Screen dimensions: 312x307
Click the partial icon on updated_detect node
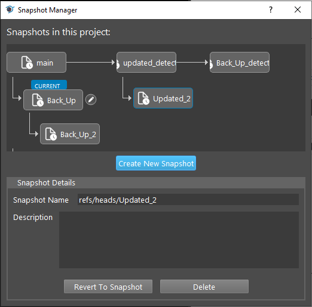point(118,64)
